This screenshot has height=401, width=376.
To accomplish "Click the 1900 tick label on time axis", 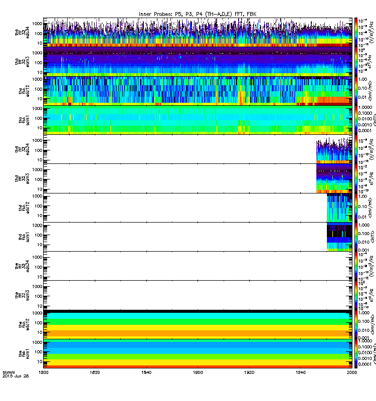I will coord(198,372).
